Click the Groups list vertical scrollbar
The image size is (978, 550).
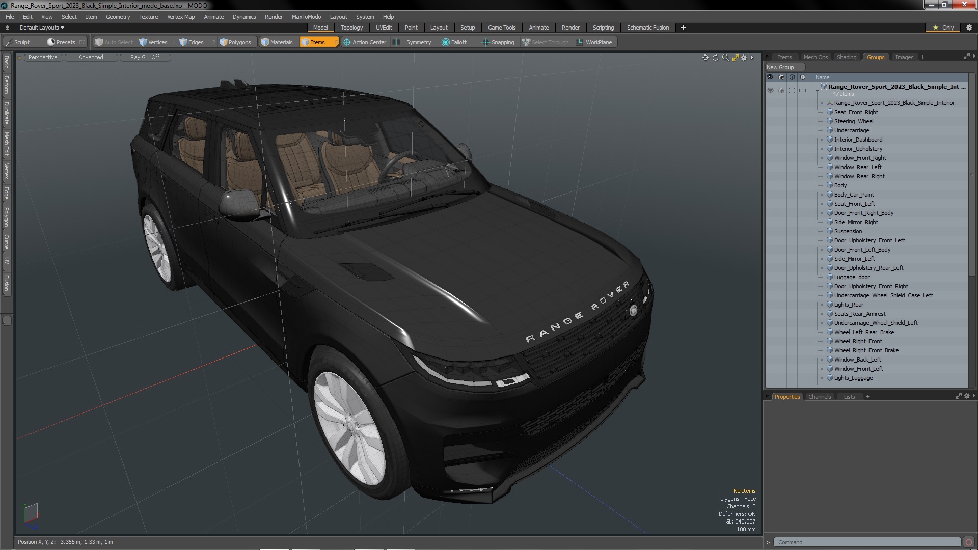point(972,176)
